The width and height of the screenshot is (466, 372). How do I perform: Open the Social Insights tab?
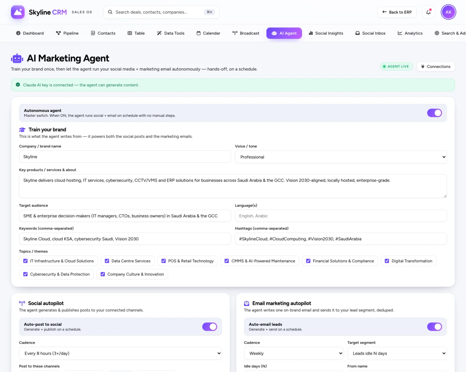pos(326,33)
